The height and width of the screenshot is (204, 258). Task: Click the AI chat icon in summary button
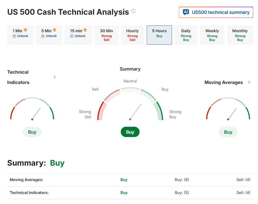[186, 12]
